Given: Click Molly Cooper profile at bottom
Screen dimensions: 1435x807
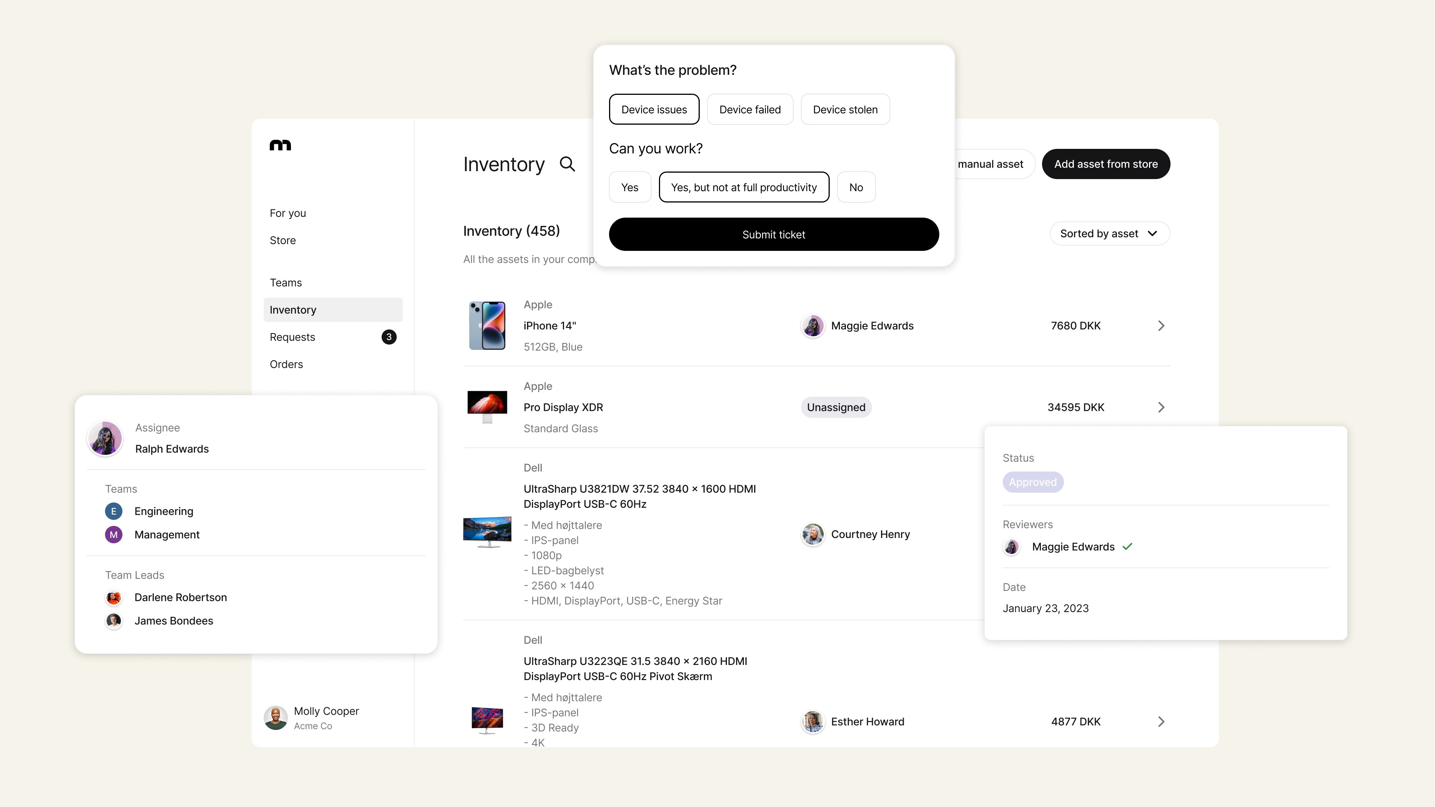Looking at the screenshot, I should [311, 717].
